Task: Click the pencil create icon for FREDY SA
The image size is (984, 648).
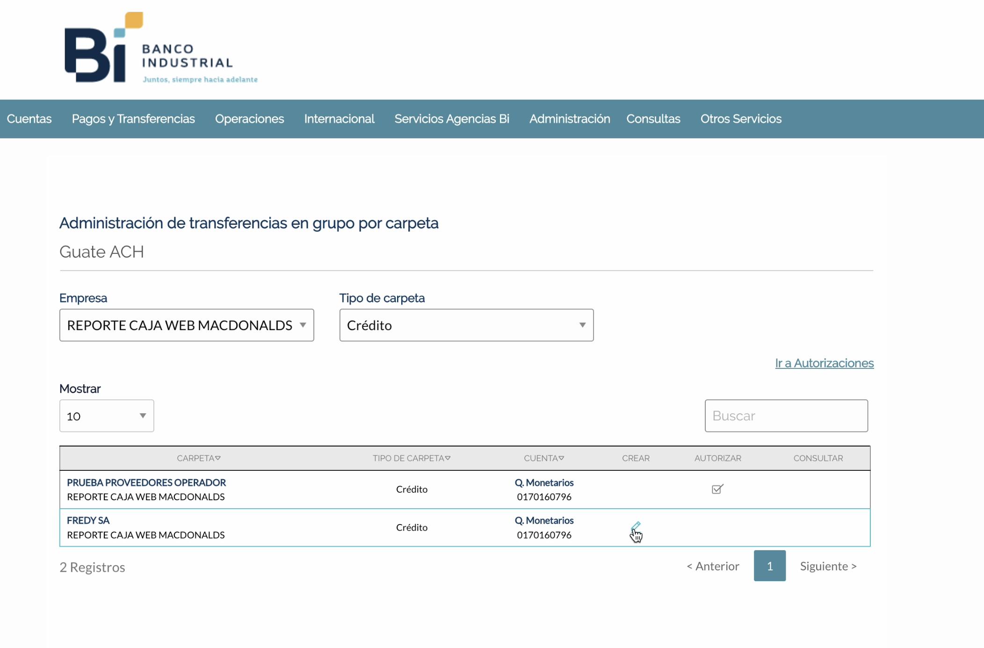Action: (635, 527)
